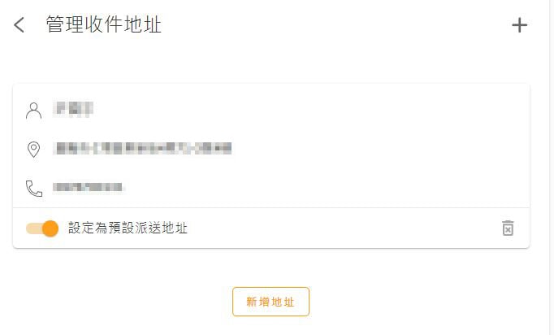554x335 pixels.
Task: Click the blank area below the 新增地址 button
Action: coord(271,325)
